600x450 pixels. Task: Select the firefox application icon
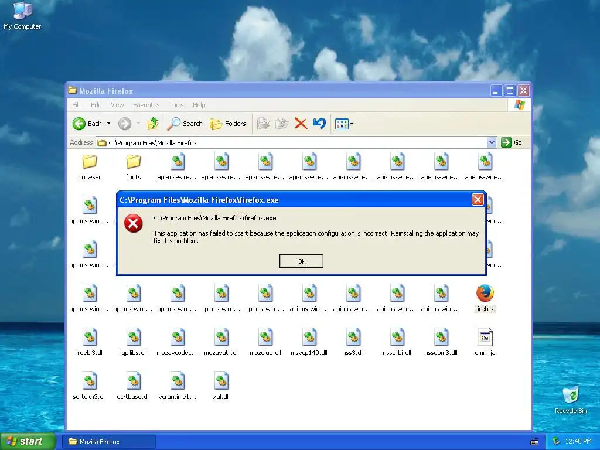(485, 298)
